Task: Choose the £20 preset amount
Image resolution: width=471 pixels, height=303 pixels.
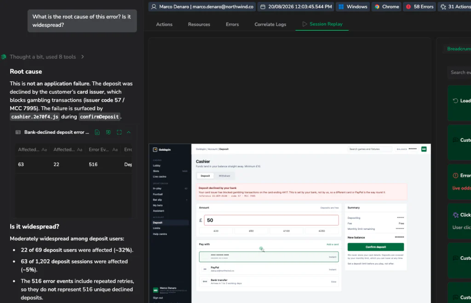Action: point(216,231)
